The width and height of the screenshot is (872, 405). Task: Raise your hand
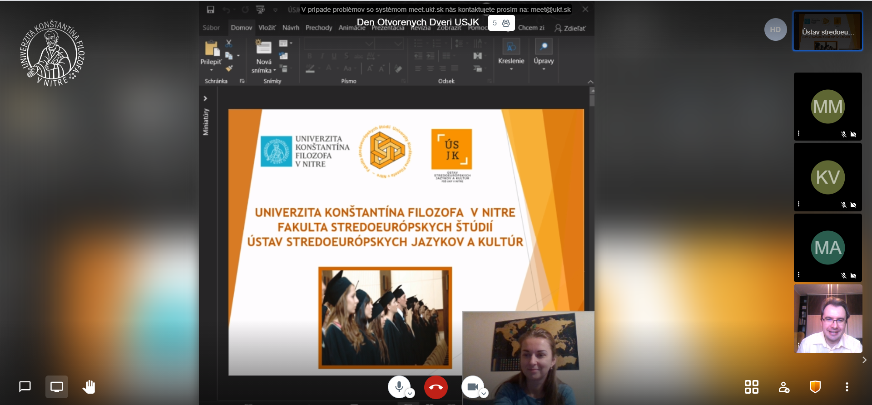(89, 387)
